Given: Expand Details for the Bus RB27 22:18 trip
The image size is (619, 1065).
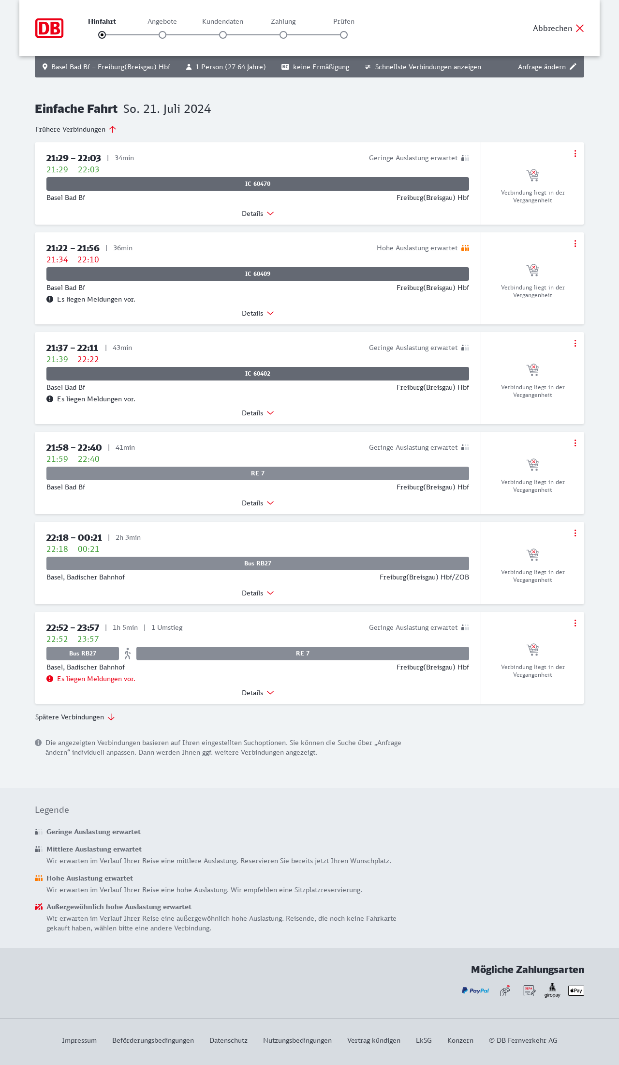Looking at the screenshot, I should (258, 593).
